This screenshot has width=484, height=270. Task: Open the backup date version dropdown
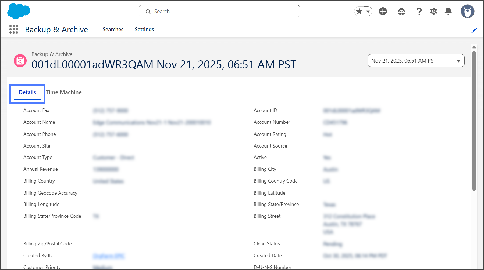(x=416, y=61)
